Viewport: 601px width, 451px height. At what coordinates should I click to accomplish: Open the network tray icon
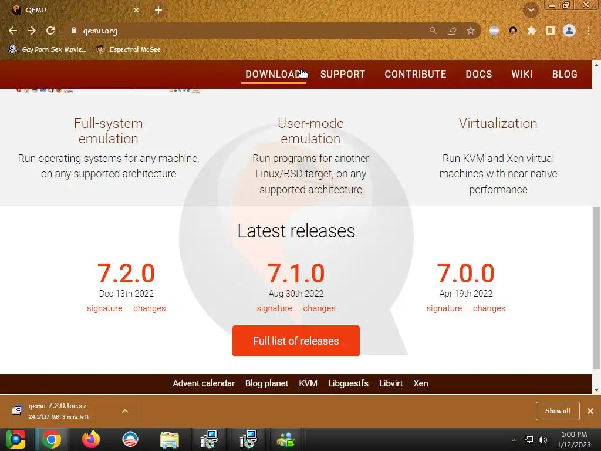(x=529, y=440)
